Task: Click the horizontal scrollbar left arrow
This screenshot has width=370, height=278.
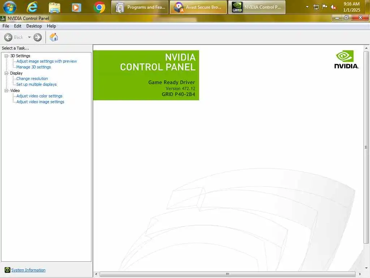Action: tap(96, 274)
